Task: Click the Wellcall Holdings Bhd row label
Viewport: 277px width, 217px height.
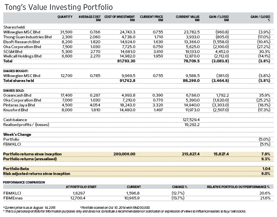Action: pos(22,56)
